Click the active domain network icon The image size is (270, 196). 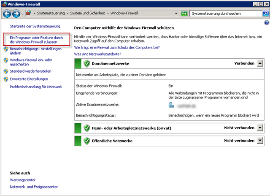(171, 105)
